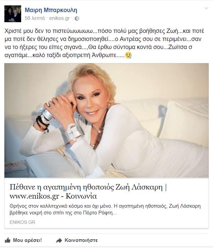Screen dimensions: 213x248
Task: Click the enikos.gr source link beside the timestamp
Action: [59, 18]
